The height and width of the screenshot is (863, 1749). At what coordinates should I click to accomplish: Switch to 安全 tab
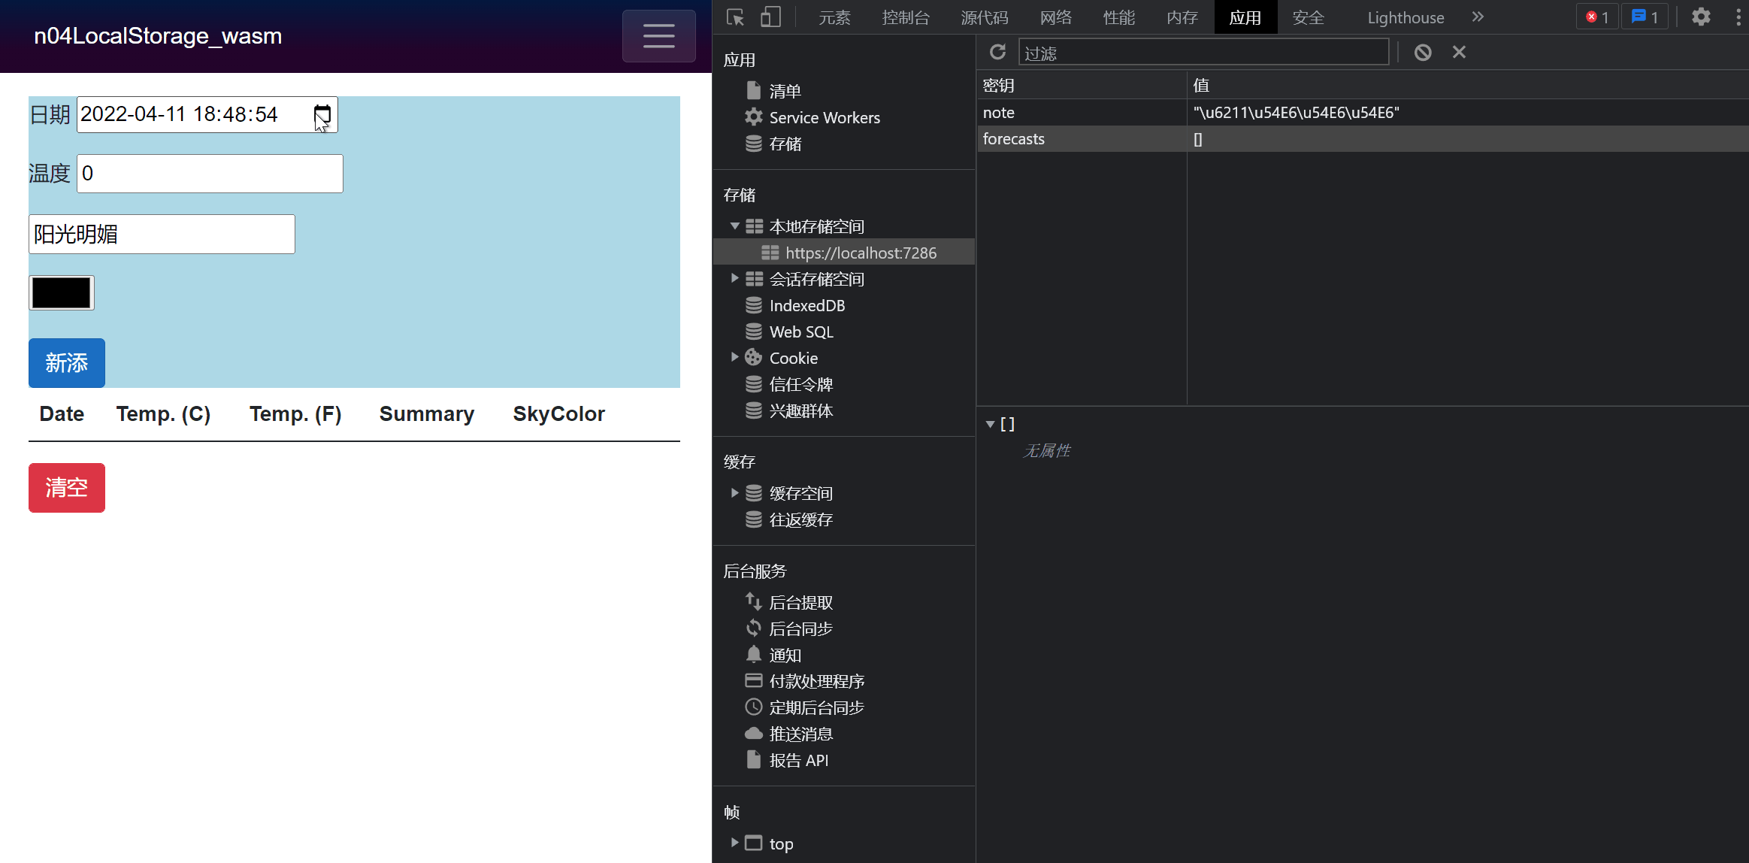1309,17
